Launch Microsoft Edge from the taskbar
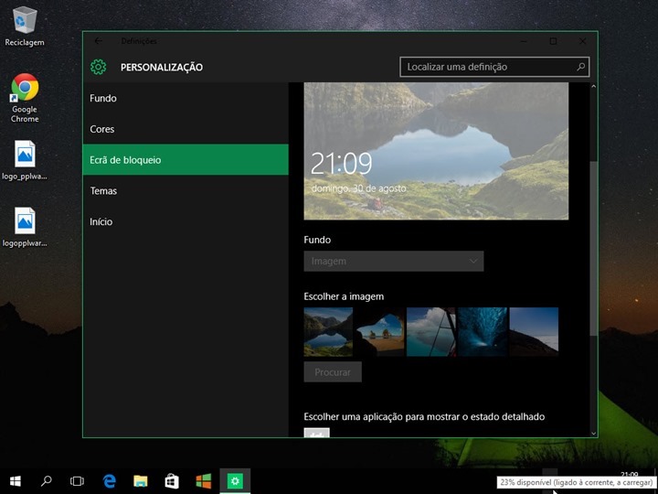The width and height of the screenshot is (658, 494). (109, 481)
